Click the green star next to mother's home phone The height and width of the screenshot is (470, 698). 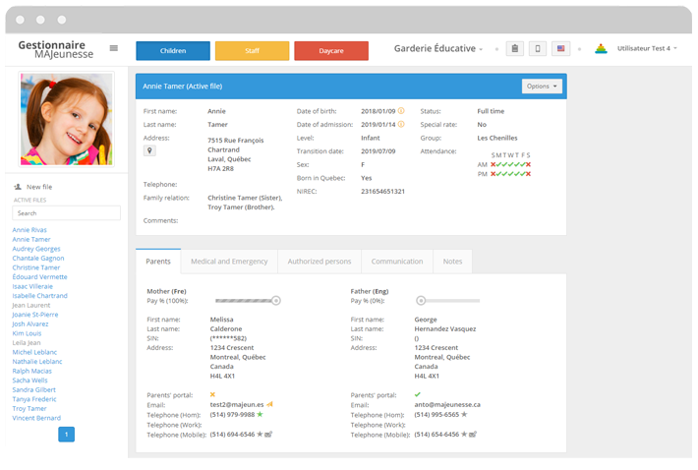coord(260,414)
